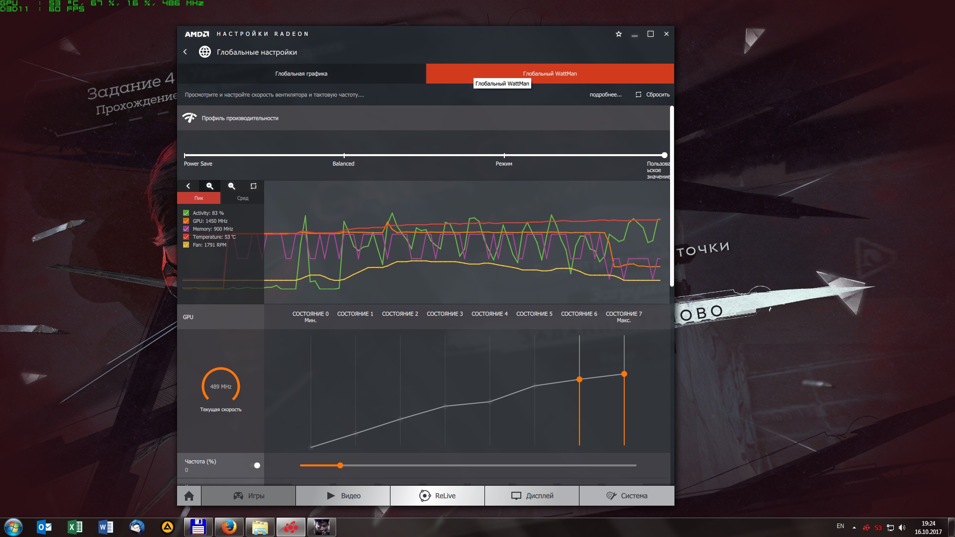
Task: Zoom out of the performance graph
Action: point(231,186)
